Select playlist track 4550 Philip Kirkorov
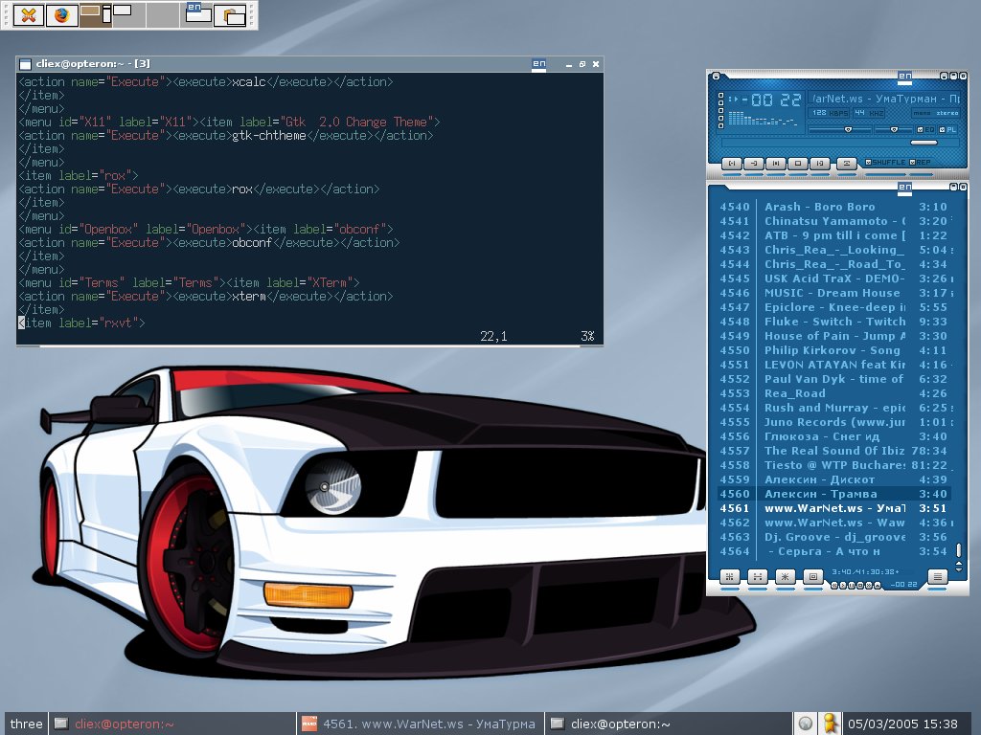The height and width of the screenshot is (735, 981). 833,350
